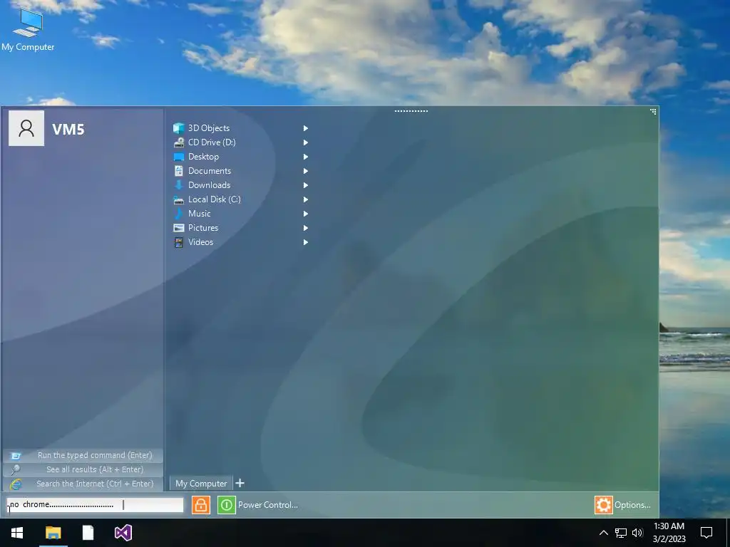Click the magnifier icon beside See all results
The height and width of the screenshot is (547, 730).
(16, 470)
